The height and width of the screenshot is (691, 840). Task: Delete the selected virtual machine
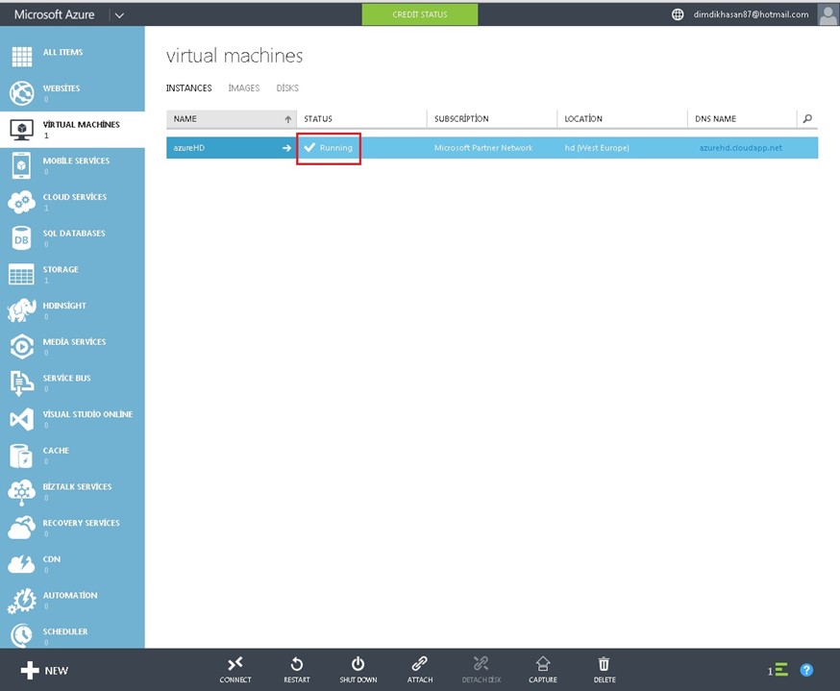point(604,668)
